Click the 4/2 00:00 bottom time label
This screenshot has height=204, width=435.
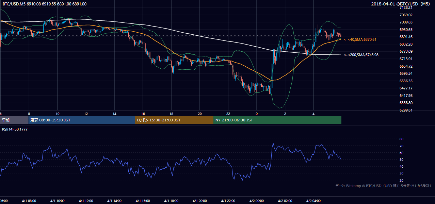click(256, 201)
